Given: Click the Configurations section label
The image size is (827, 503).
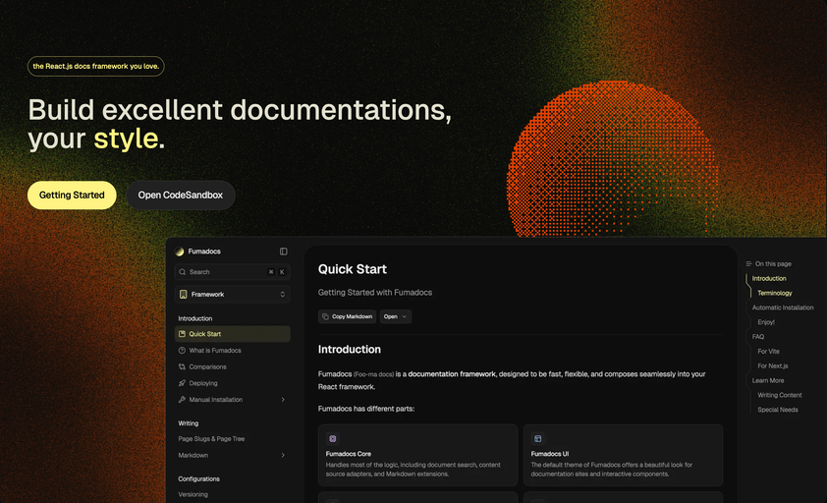Looking at the screenshot, I should [198, 479].
